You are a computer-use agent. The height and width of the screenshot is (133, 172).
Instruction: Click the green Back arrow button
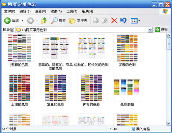click(x=7, y=20)
